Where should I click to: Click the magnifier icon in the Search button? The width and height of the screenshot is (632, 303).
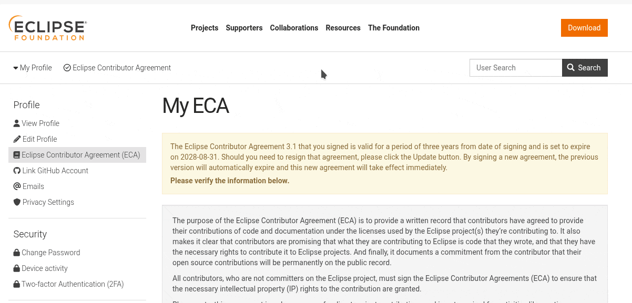tap(571, 68)
